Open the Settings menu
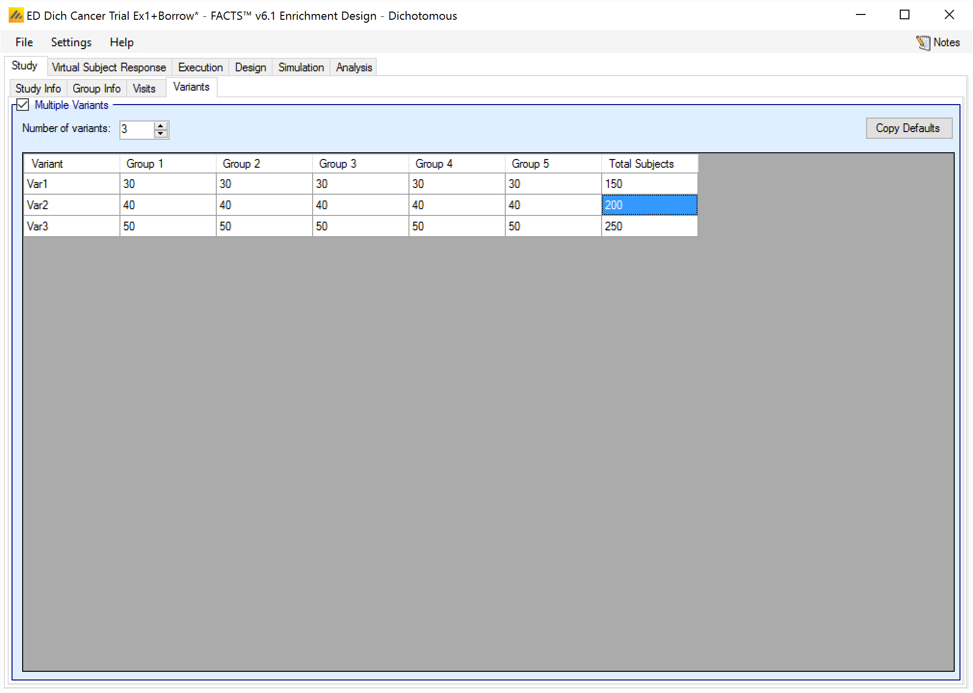Viewport: 973px width, 693px height. point(71,42)
